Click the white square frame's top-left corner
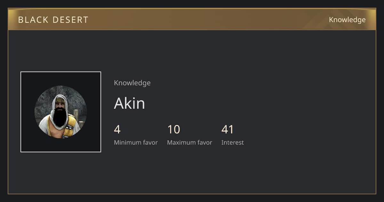This screenshot has height=202, width=384. (21, 72)
